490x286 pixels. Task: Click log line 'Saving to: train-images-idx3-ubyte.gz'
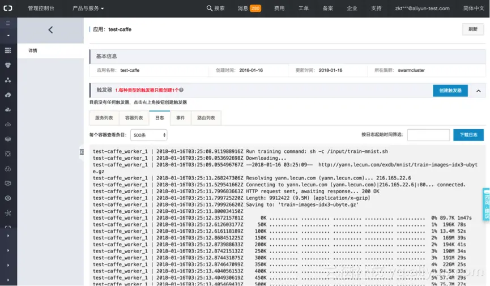click(x=225, y=205)
